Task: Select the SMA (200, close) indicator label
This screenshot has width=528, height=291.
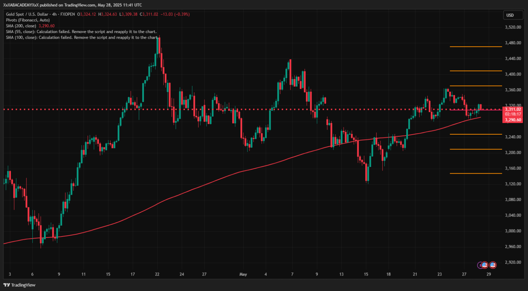Action: tap(21, 26)
